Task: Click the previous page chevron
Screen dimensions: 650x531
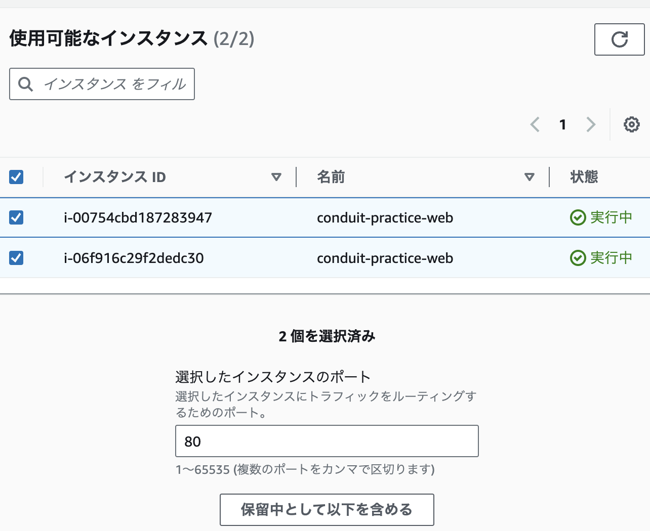Action: click(x=535, y=124)
